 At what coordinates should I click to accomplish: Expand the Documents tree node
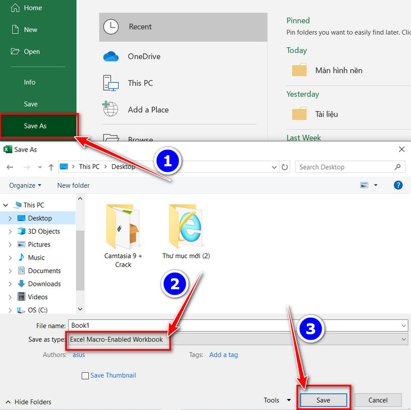10,271
